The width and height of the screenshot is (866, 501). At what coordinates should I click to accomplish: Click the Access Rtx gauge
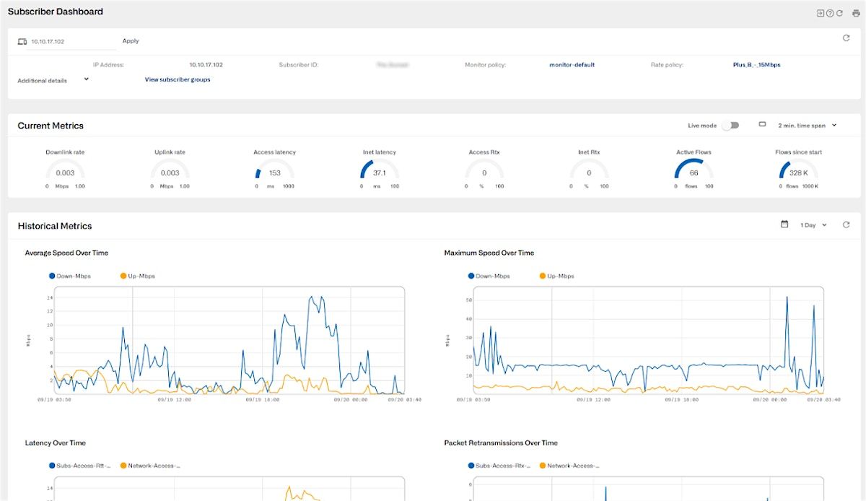pyautogui.click(x=484, y=170)
